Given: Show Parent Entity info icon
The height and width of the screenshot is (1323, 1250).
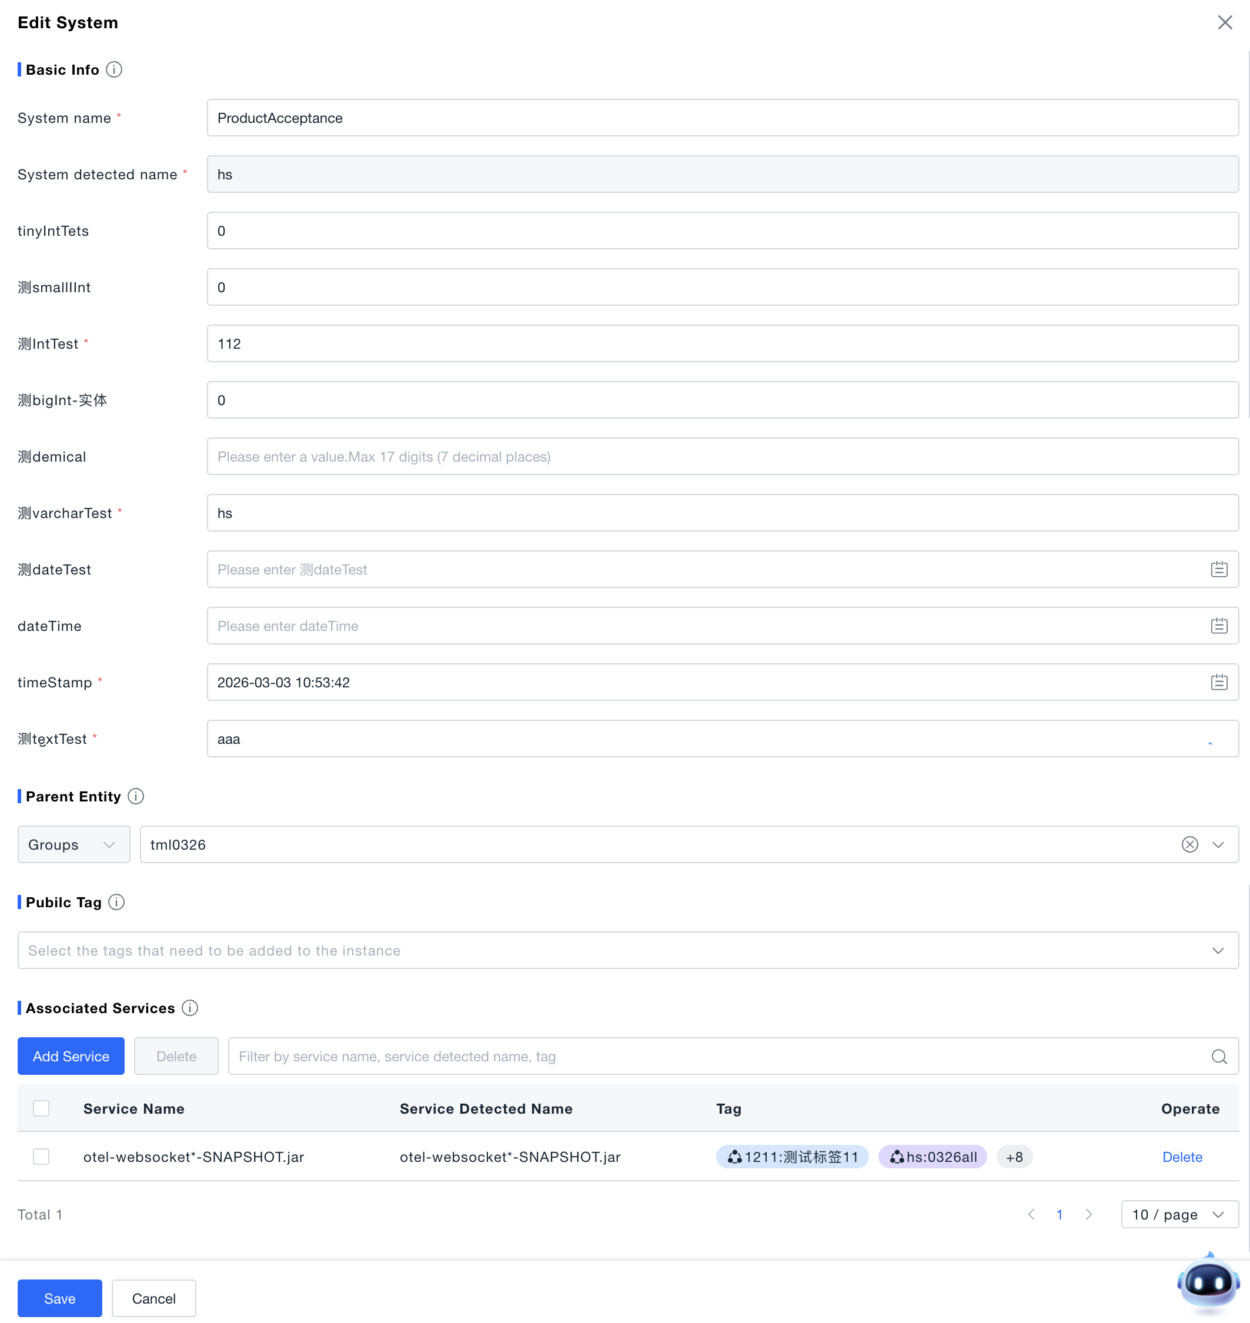Looking at the screenshot, I should tap(136, 796).
